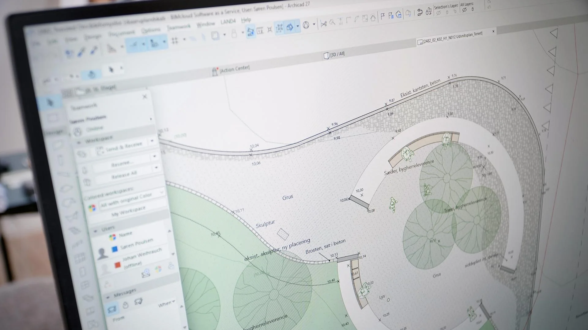Open the Send & Receive dropdown arrow
The height and width of the screenshot is (330, 588).
point(152,141)
